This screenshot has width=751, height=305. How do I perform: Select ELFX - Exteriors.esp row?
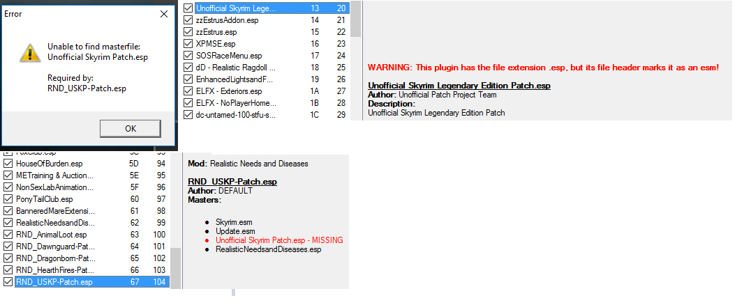tap(272, 91)
